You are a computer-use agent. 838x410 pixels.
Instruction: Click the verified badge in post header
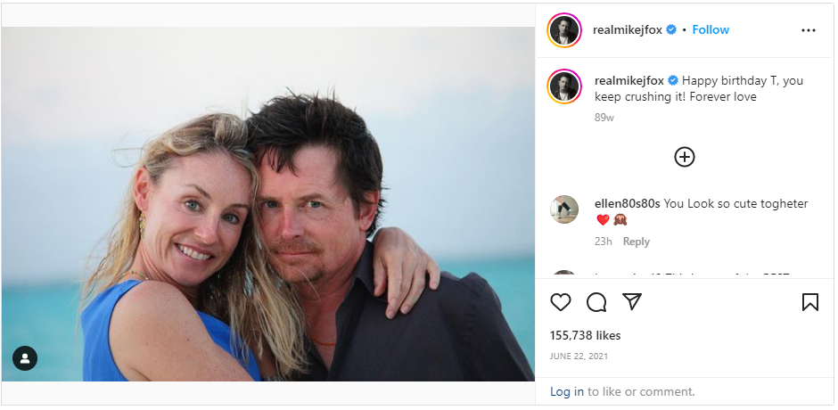click(x=671, y=29)
